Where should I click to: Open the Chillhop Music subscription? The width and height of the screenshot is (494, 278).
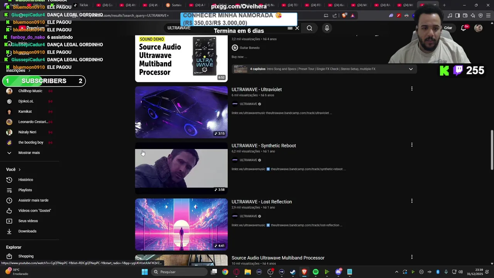click(30, 91)
